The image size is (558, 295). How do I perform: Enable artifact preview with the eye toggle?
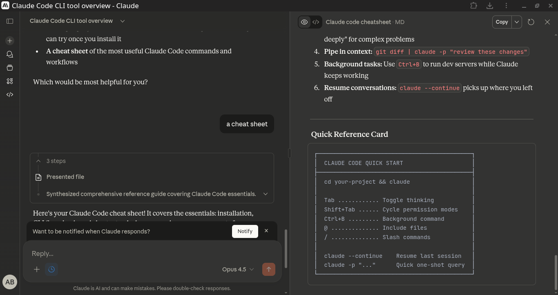[x=304, y=22]
